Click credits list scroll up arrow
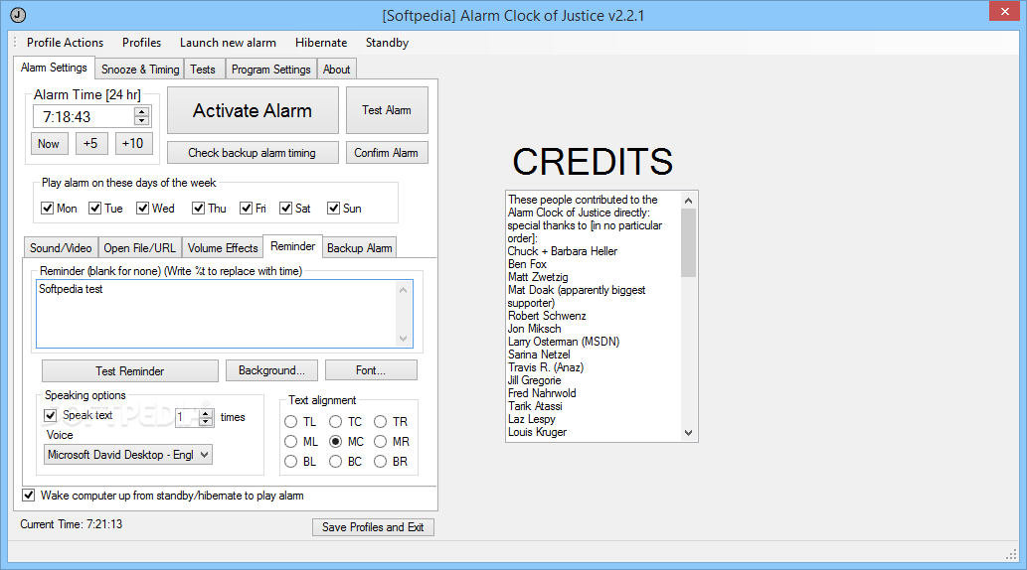Screen dimensions: 1027x570 point(688,201)
